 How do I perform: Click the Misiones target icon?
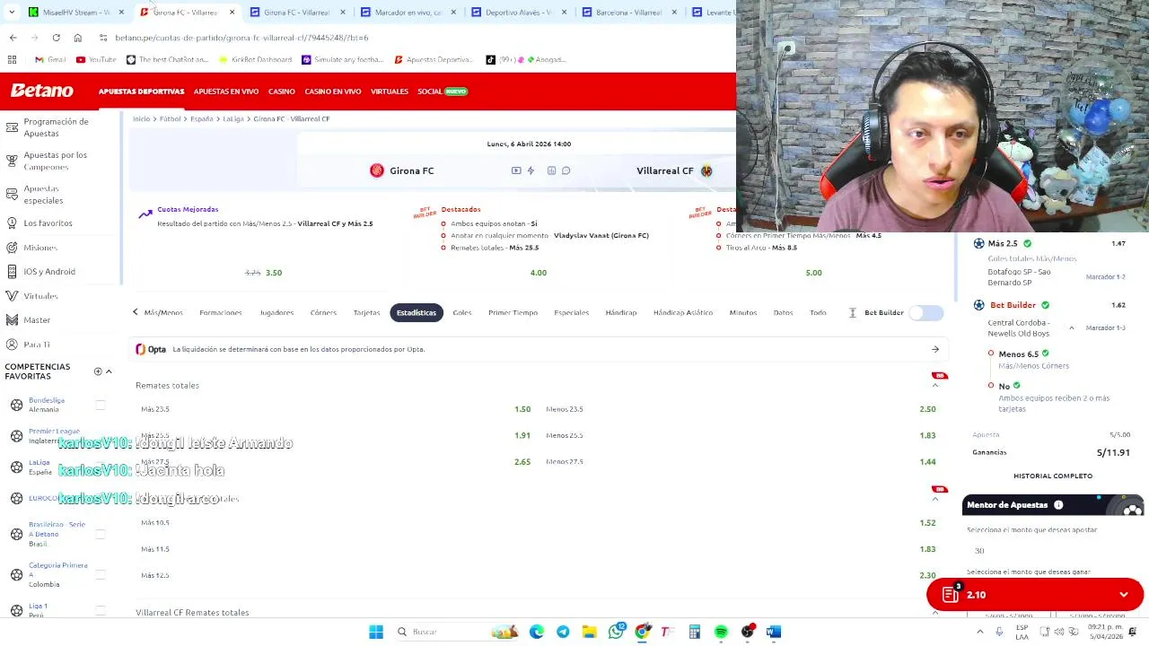[x=12, y=247]
